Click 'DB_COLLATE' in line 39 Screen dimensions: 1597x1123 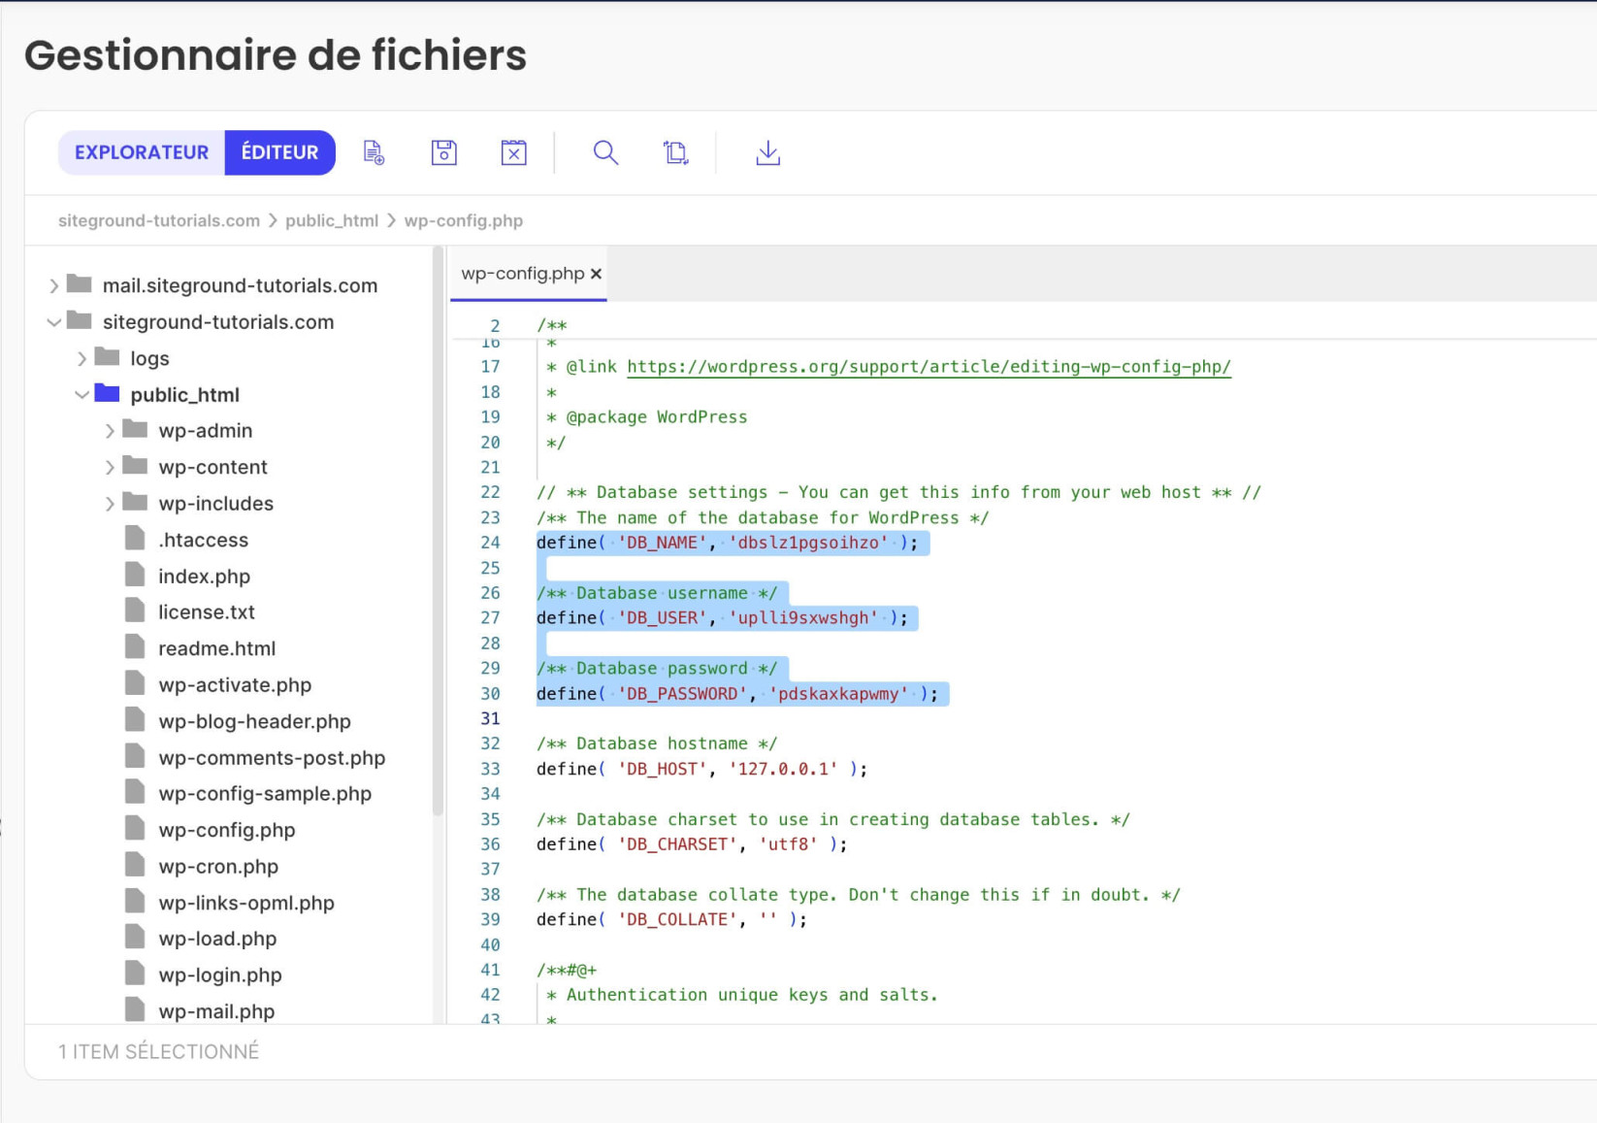click(677, 919)
